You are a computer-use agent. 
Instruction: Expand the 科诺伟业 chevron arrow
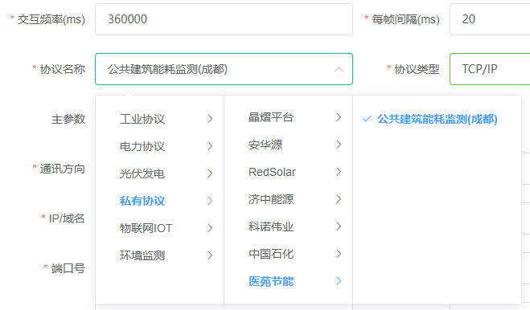click(x=339, y=226)
